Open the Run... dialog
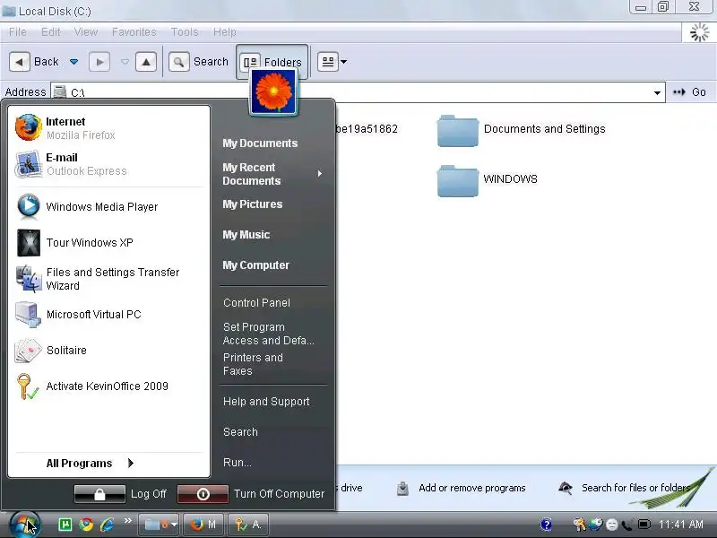This screenshot has height=538, width=717. click(x=238, y=463)
